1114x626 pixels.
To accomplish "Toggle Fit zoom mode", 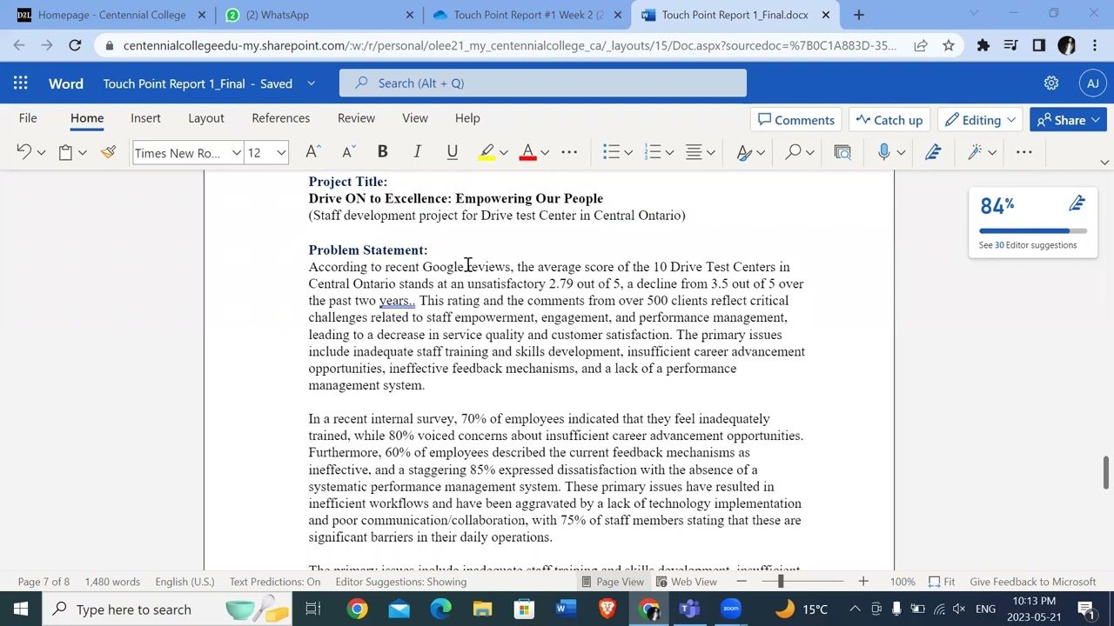I will (x=942, y=582).
